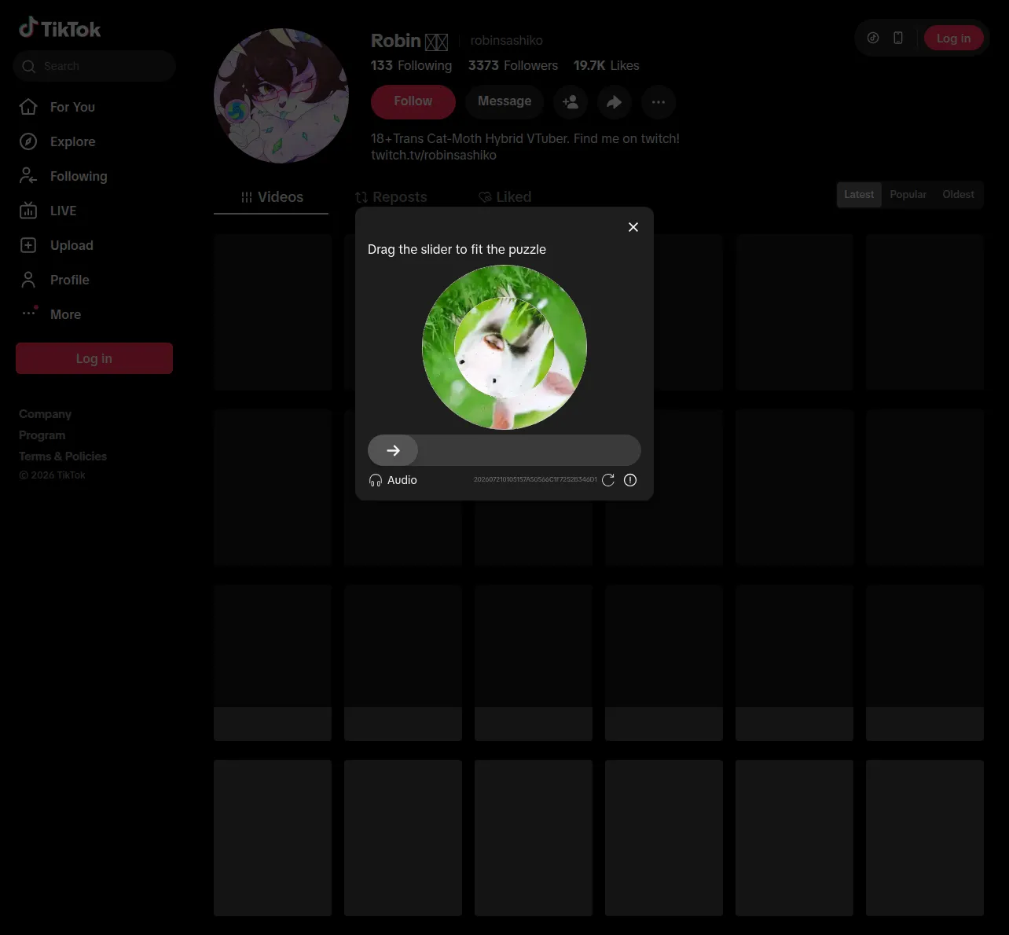Click the Program footer link
This screenshot has width=1009, height=935.
(42, 435)
